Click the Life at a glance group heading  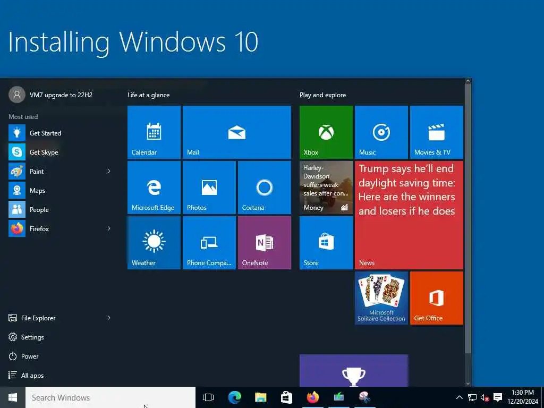(149, 95)
